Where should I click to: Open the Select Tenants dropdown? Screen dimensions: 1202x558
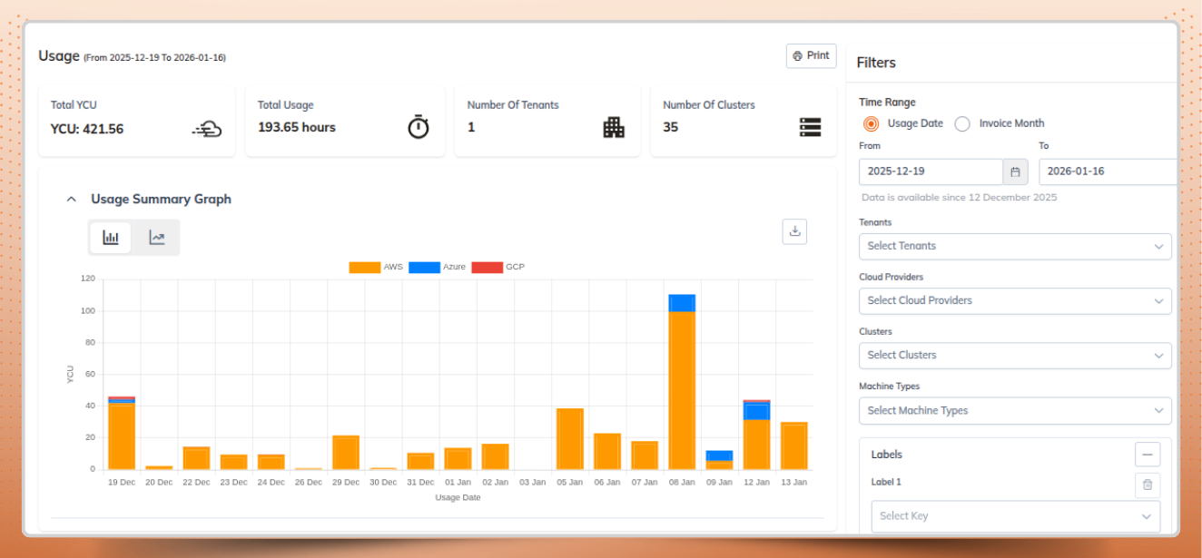(x=1015, y=246)
